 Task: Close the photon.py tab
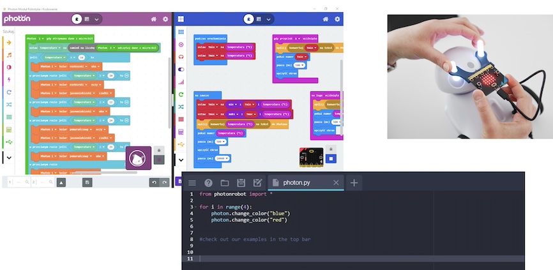(x=336, y=183)
